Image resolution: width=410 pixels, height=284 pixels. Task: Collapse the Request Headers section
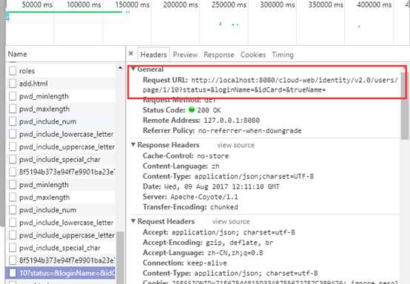point(133,221)
